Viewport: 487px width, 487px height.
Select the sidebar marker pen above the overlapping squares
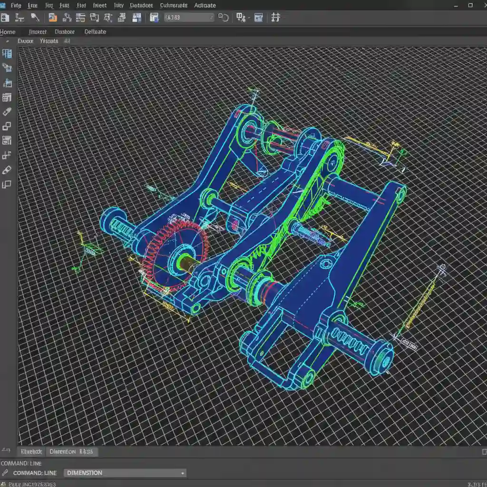pos(7,111)
